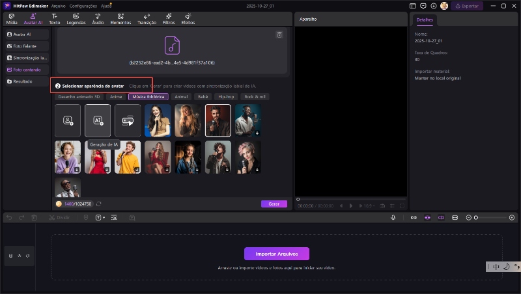
Task: Open the Resultado section in sidebar
Action: tap(23, 81)
